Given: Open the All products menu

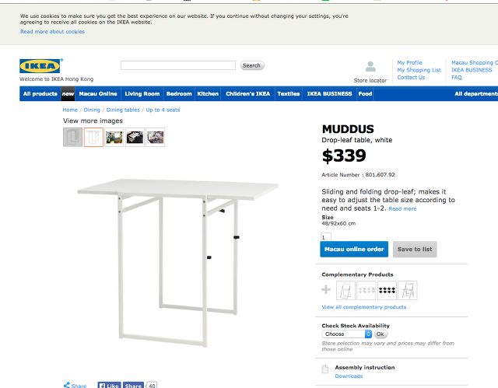Looking at the screenshot, I should [x=40, y=94].
